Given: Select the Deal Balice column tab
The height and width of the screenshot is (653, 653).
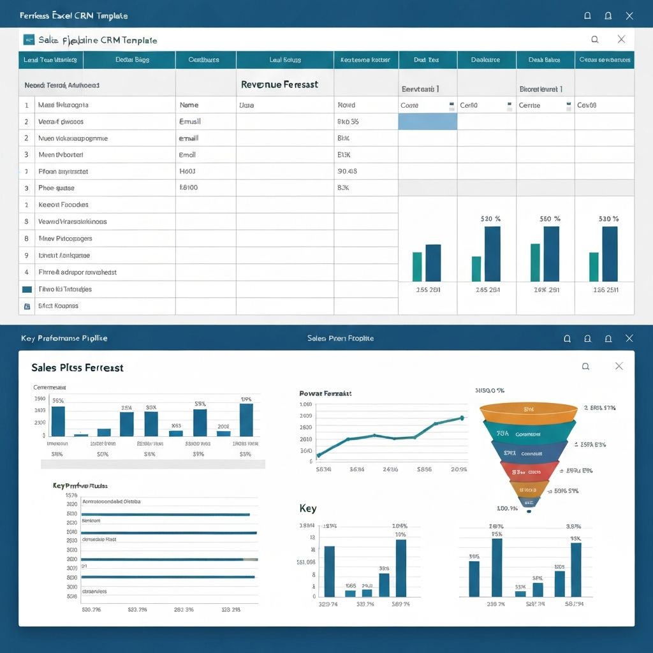Looking at the screenshot, I should pyautogui.click(x=546, y=60).
